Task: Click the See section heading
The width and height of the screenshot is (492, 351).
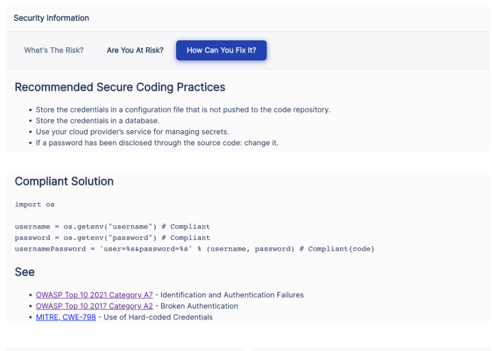Action: tap(25, 272)
